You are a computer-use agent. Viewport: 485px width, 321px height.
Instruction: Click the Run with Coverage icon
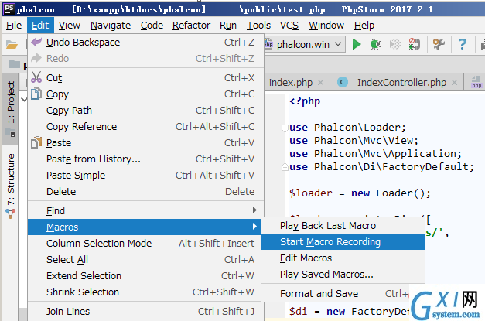[395, 44]
